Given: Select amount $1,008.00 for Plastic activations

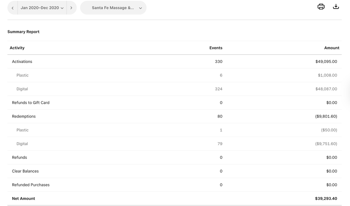Looking at the screenshot, I should tap(328, 75).
